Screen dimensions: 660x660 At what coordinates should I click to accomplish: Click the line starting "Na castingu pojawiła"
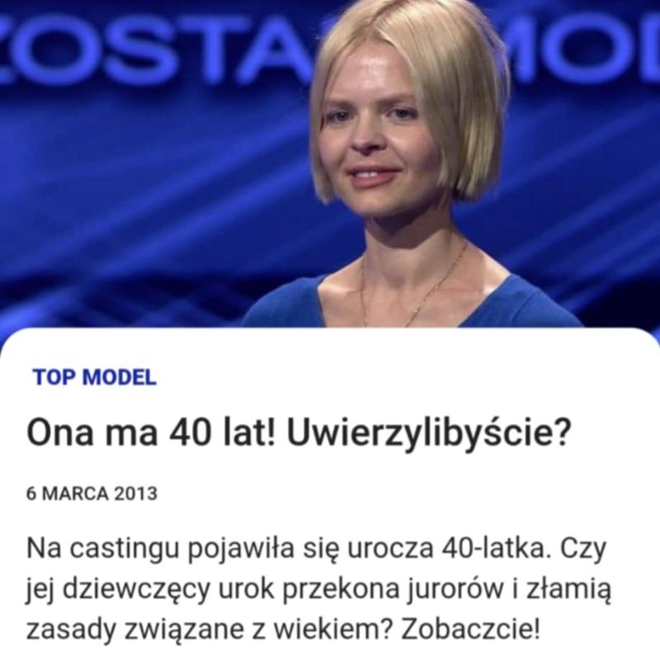coord(316,549)
